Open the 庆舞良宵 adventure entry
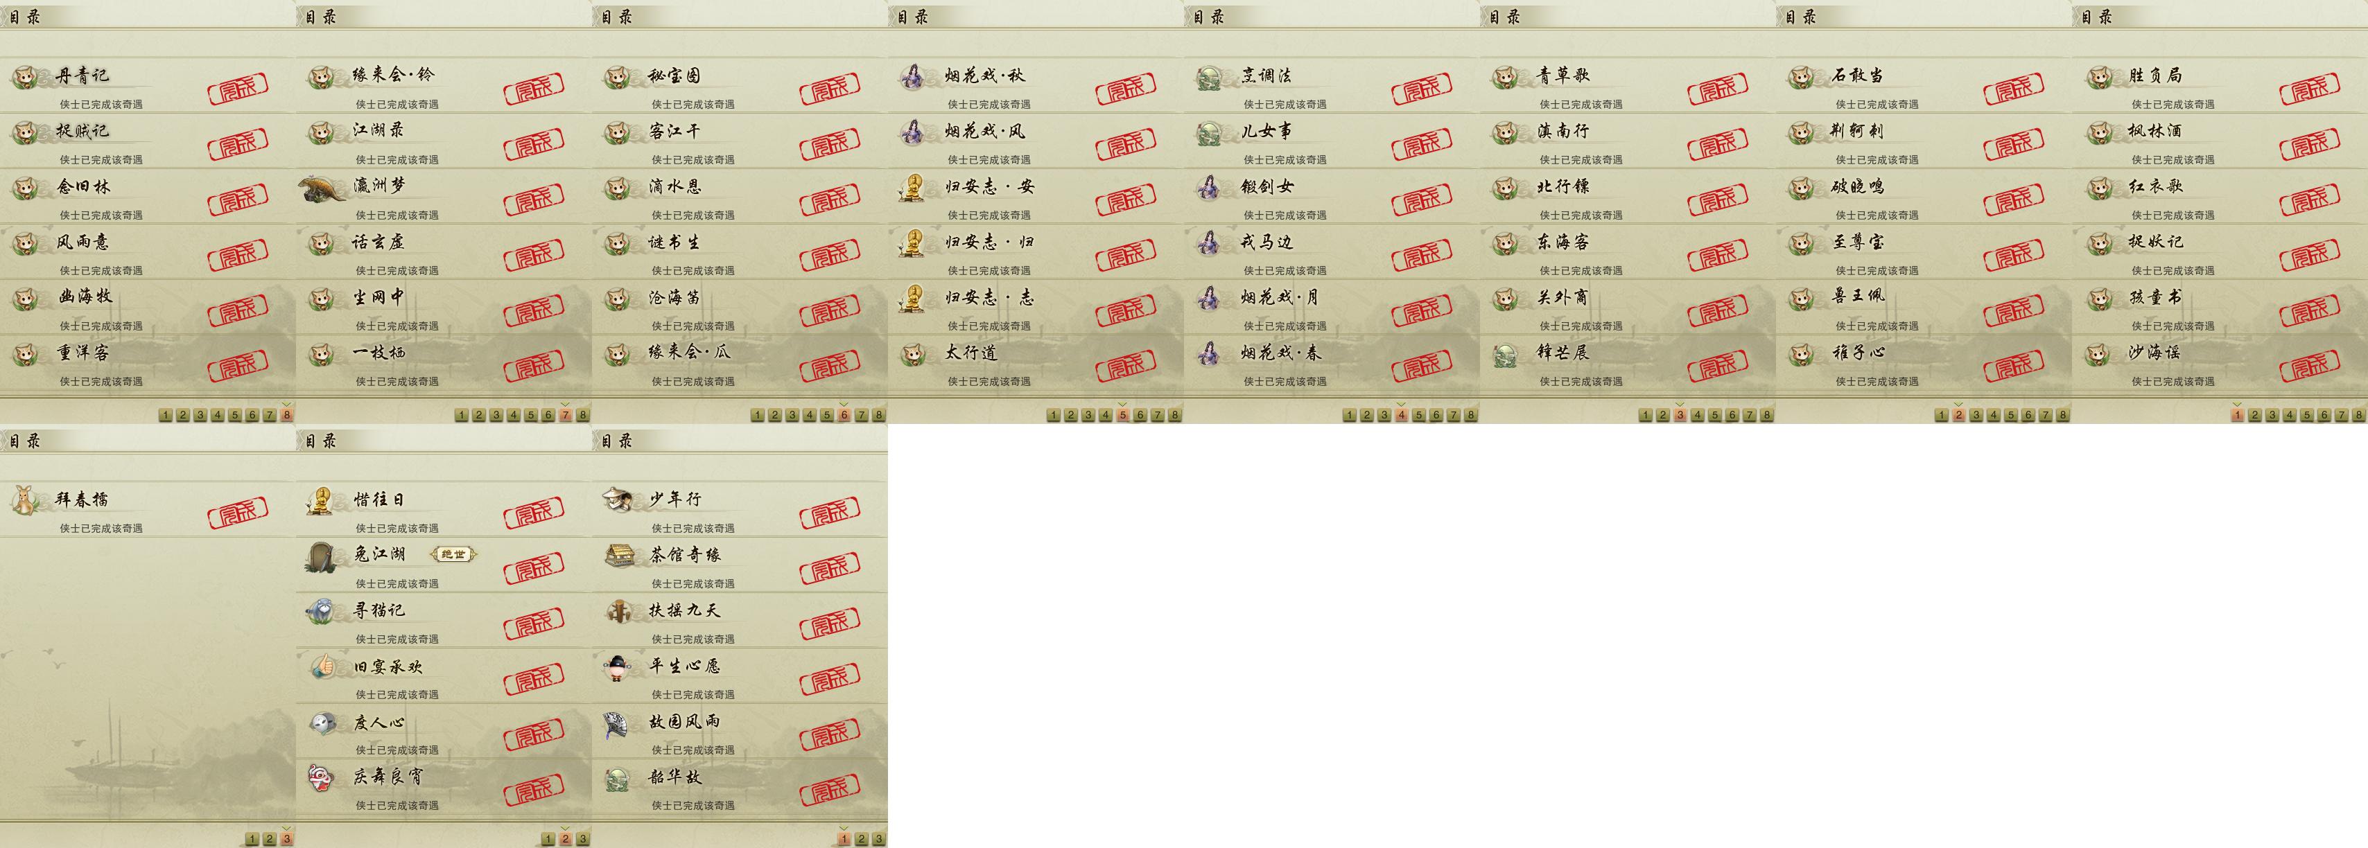Viewport: 2368px width, 848px height. [x=444, y=786]
